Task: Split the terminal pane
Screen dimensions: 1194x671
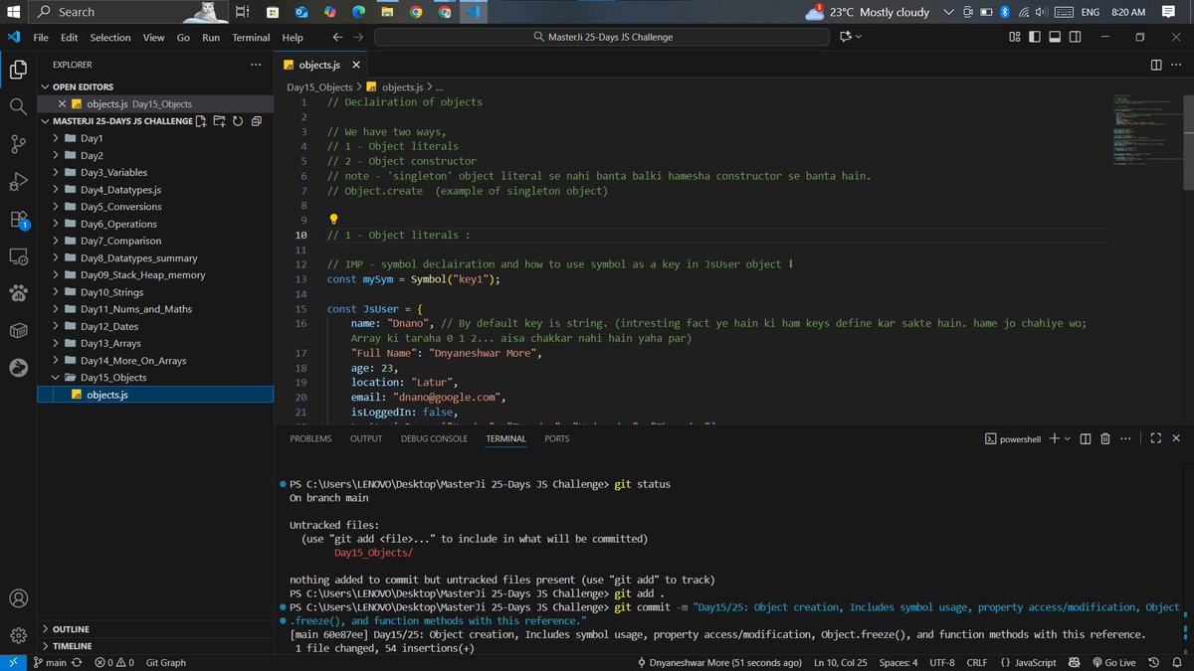Action: (x=1085, y=438)
